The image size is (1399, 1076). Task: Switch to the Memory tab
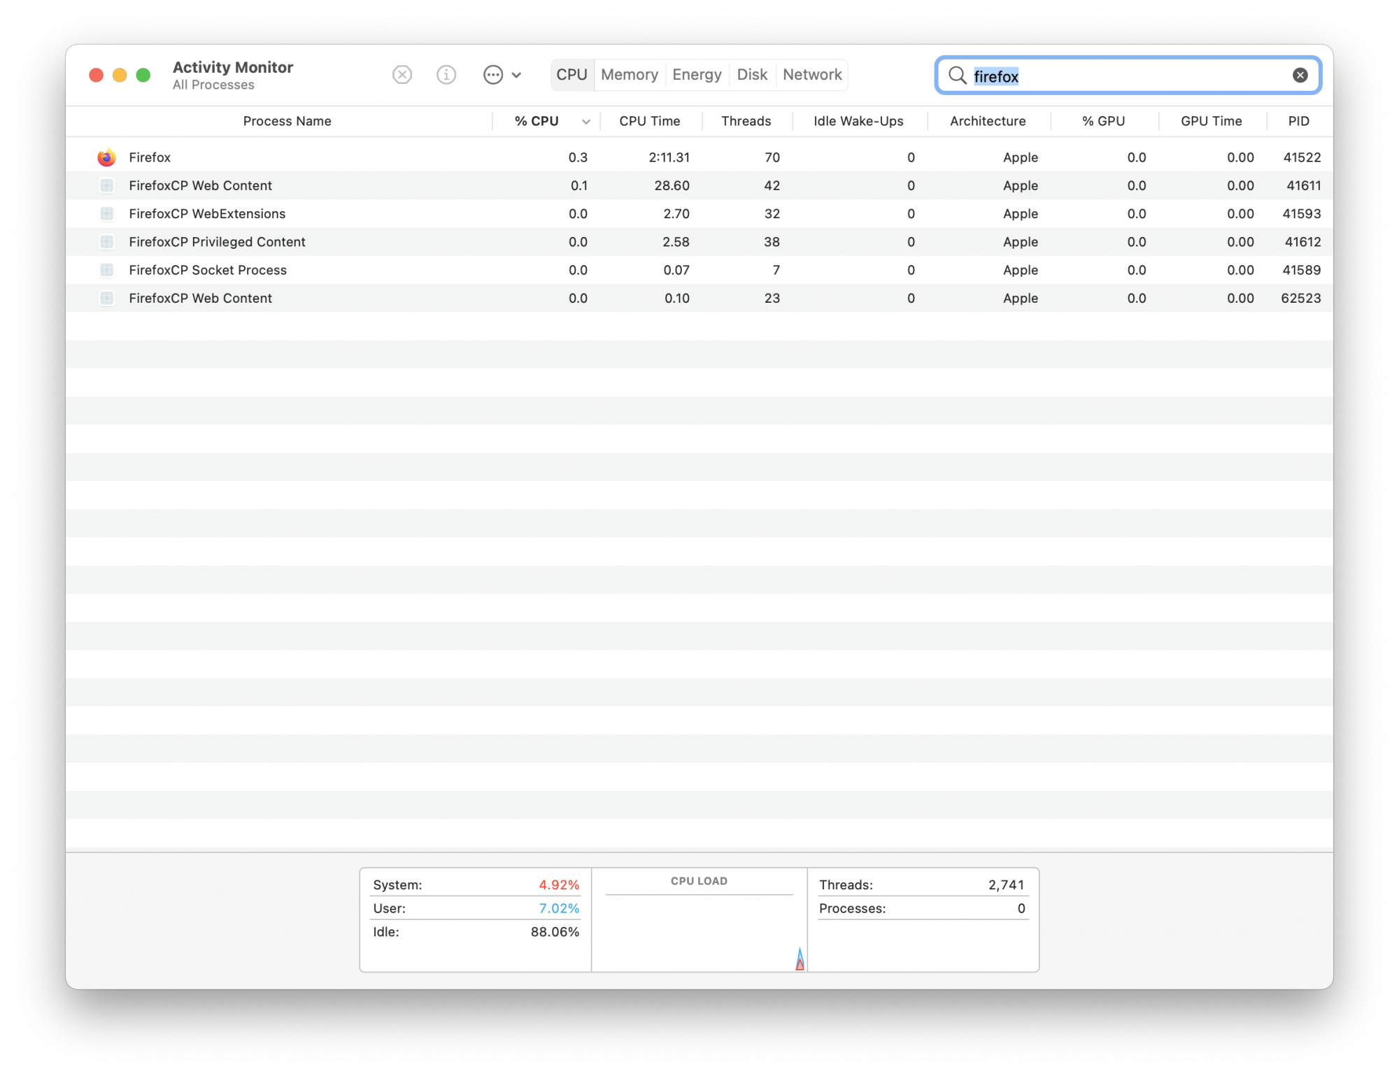[629, 75]
